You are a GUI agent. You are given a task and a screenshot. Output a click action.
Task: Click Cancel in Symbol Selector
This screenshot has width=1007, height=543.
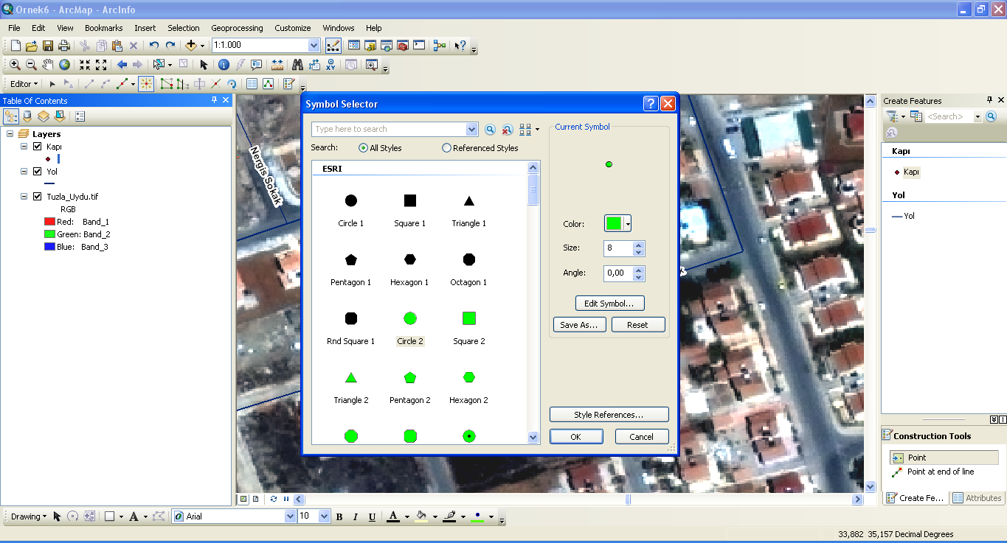tap(642, 437)
